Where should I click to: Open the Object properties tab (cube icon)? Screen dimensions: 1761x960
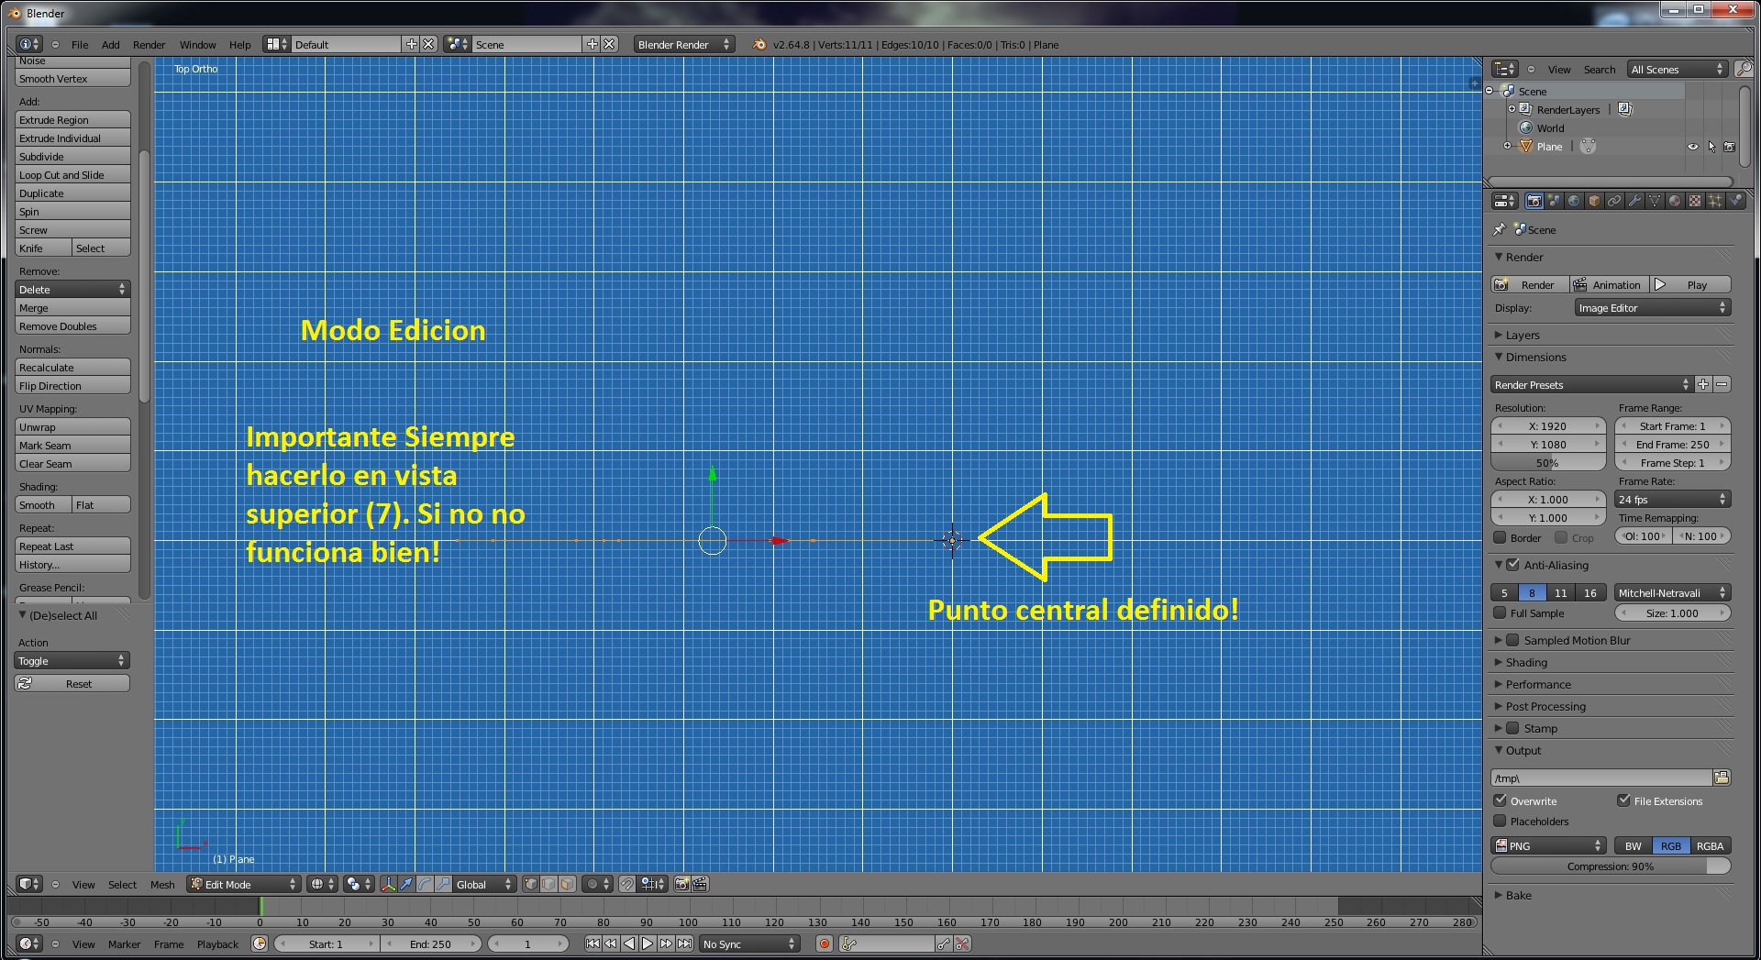coord(1594,201)
